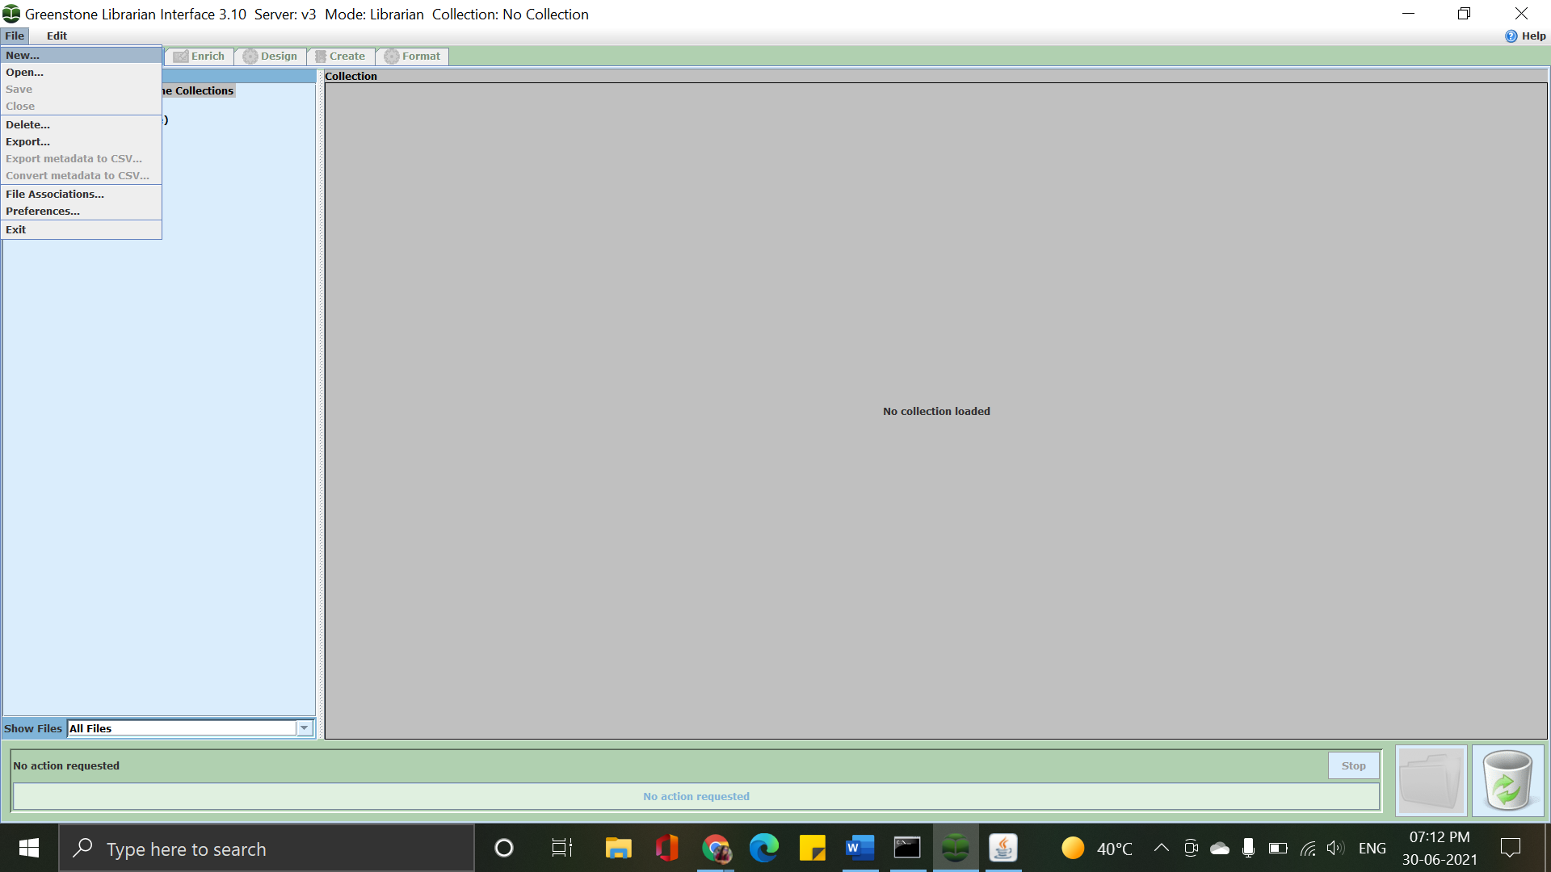Open the Windows Start menu
The width and height of the screenshot is (1551, 872).
coord(29,848)
